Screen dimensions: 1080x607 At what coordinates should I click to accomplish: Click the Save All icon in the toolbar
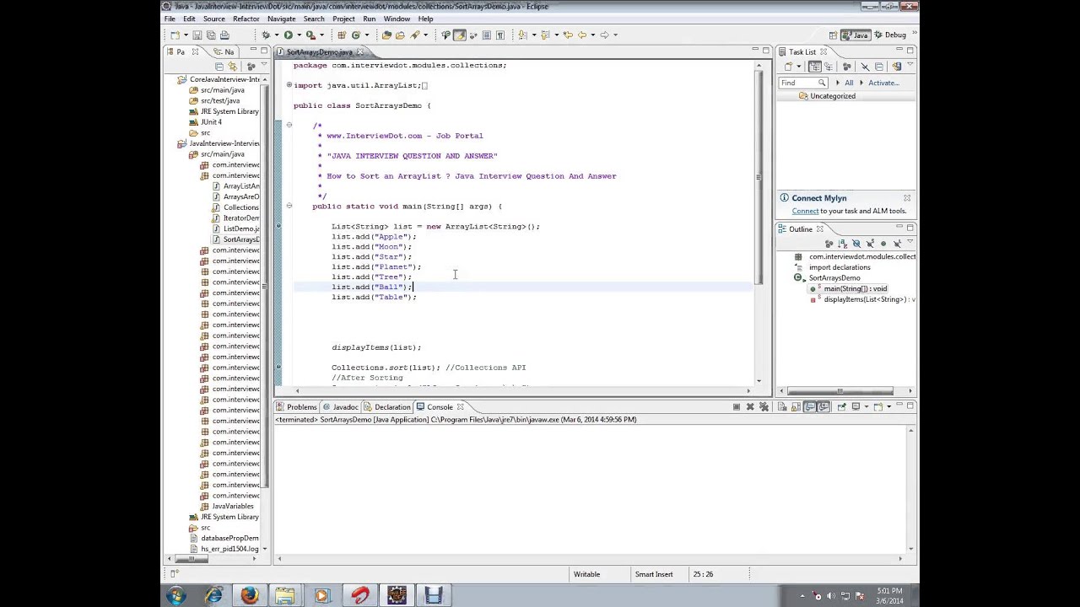click(211, 35)
